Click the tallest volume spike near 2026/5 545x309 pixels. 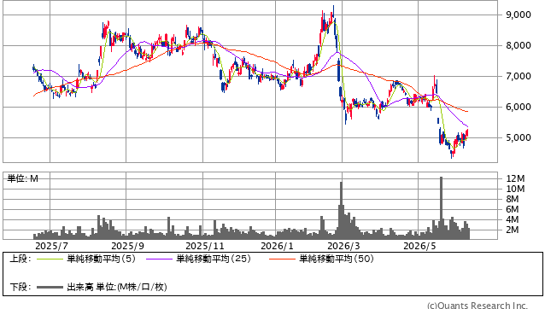click(x=441, y=208)
